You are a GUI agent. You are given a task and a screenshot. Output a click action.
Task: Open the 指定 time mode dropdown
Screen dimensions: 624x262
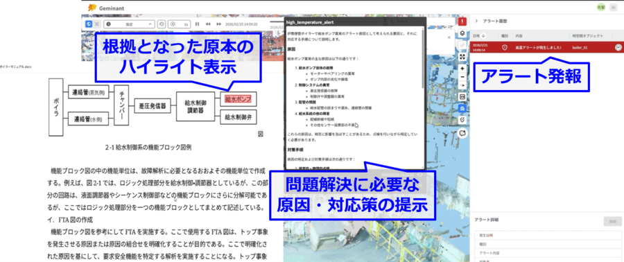coord(129,24)
